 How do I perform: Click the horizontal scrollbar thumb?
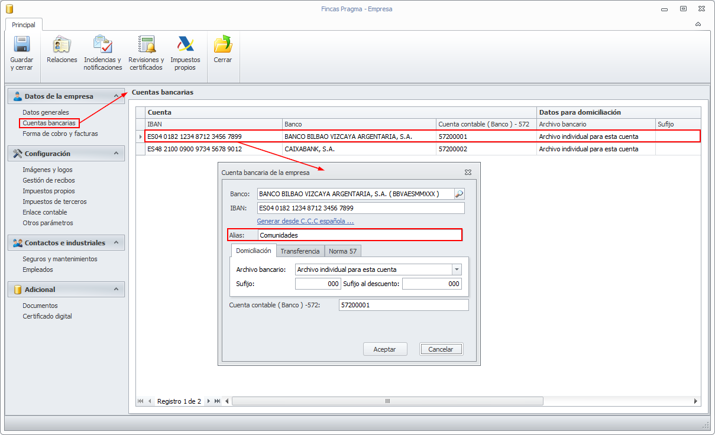click(387, 401)
